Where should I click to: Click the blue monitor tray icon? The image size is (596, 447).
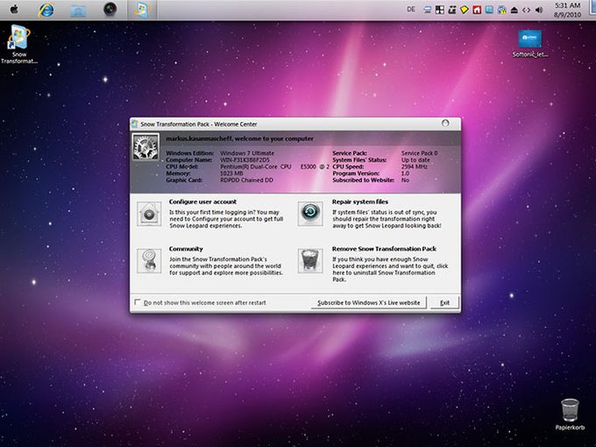[x=427, y=10]
